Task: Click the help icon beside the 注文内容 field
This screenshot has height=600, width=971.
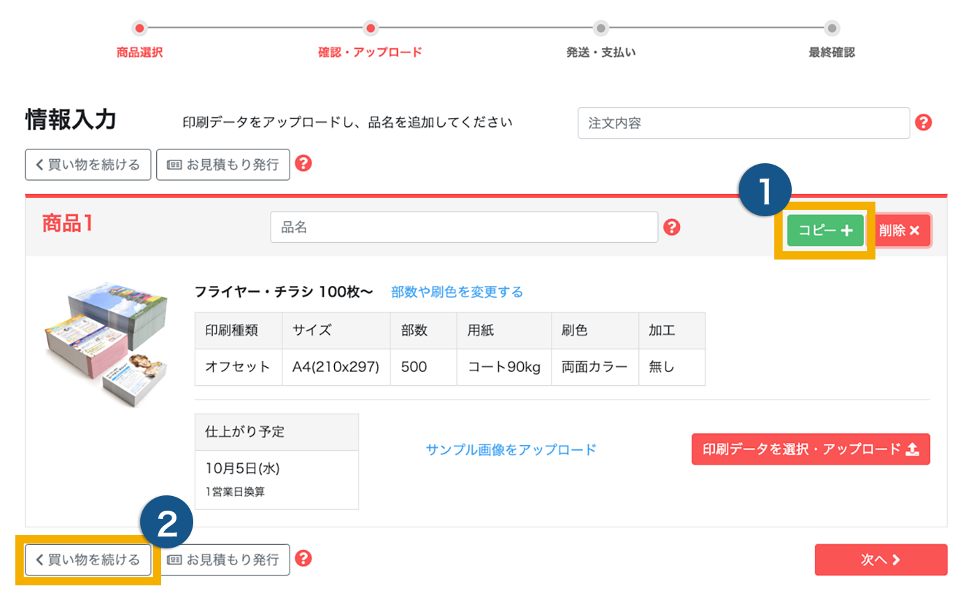Action: pos(924,123)
